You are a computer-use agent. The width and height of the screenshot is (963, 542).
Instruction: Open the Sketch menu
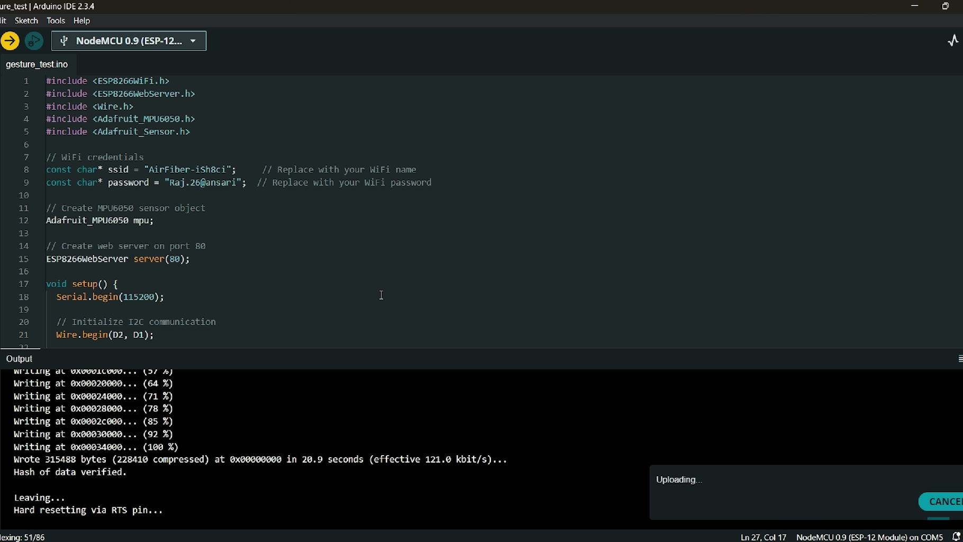(x=26, y=21)
